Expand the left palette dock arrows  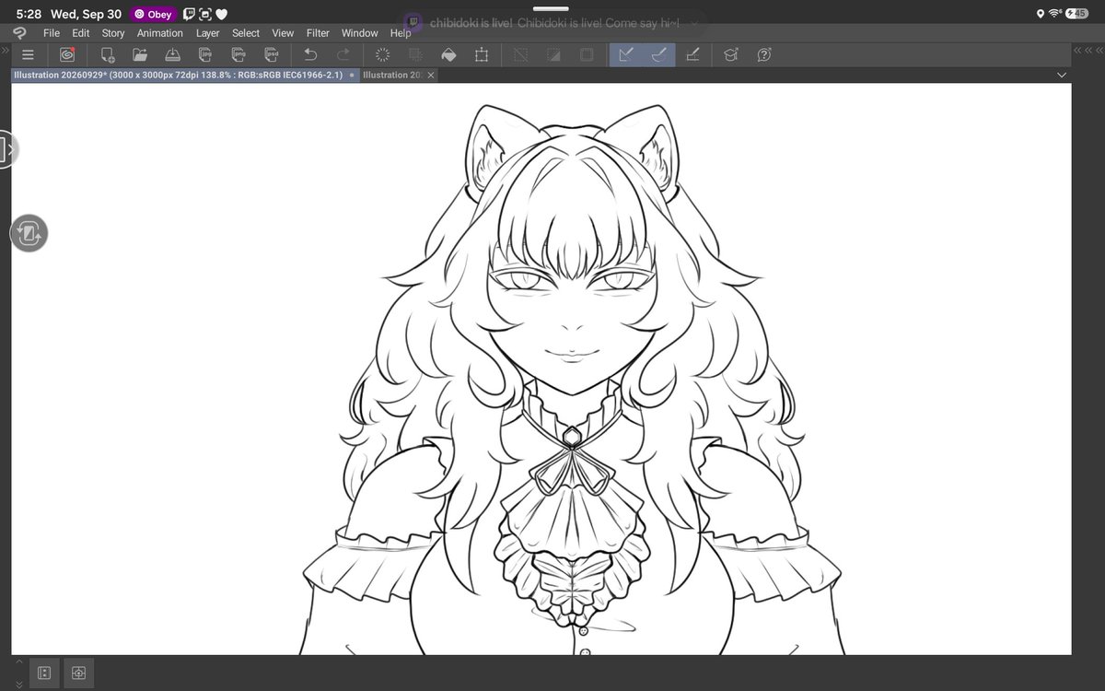click(x=5, y=51)
